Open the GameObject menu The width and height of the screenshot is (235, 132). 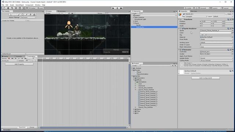pos(19,5)
